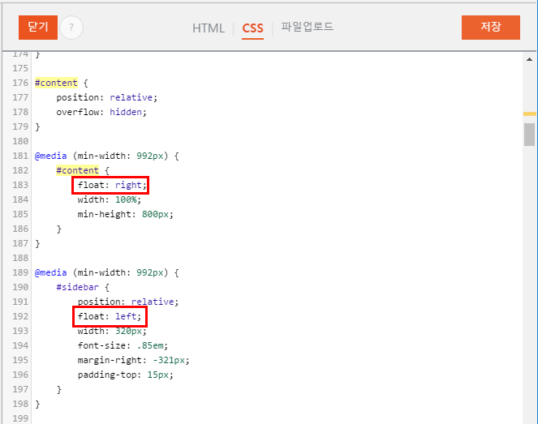Click '@media' on line 181
This screenshot has height=424, width=538.
tap(51, 156)
